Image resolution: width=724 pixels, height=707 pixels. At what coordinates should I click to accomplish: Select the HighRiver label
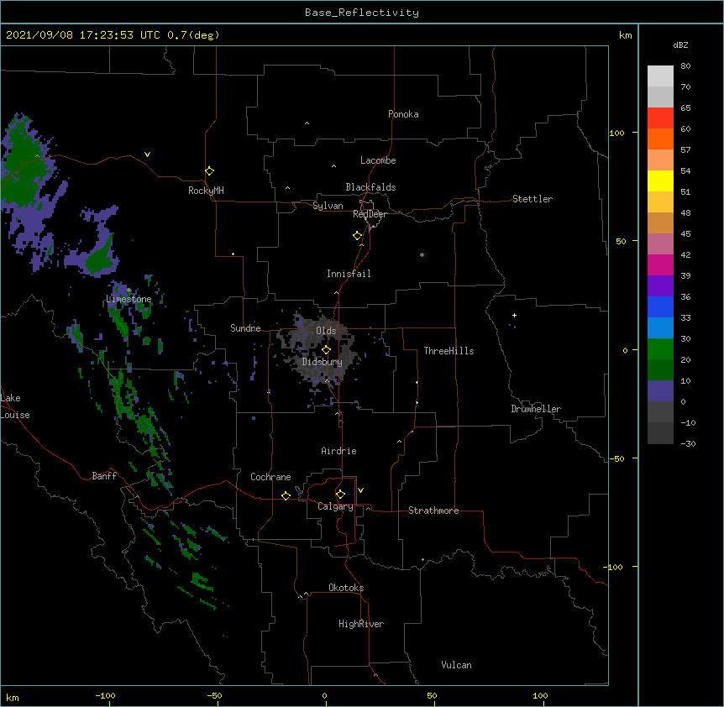click(x=361, y=624)
